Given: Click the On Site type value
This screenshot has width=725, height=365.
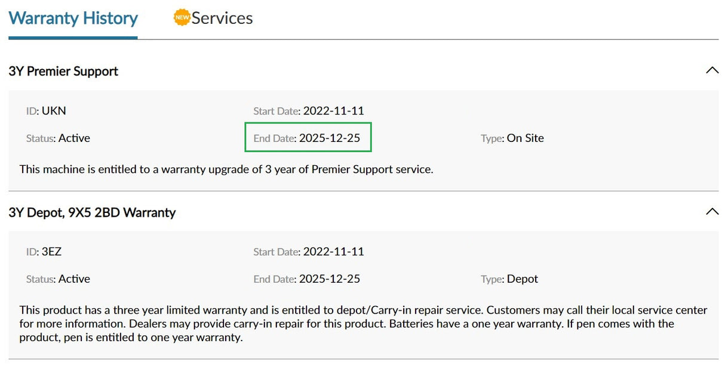Looking at the screenshot, I should (525, 138).
